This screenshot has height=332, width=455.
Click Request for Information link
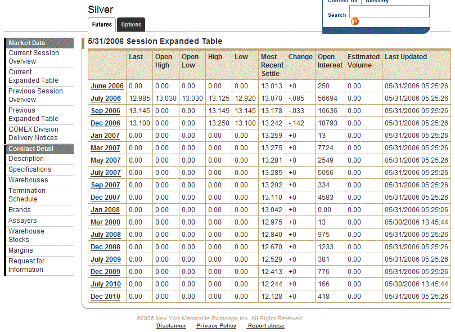(x=26, y=265)
